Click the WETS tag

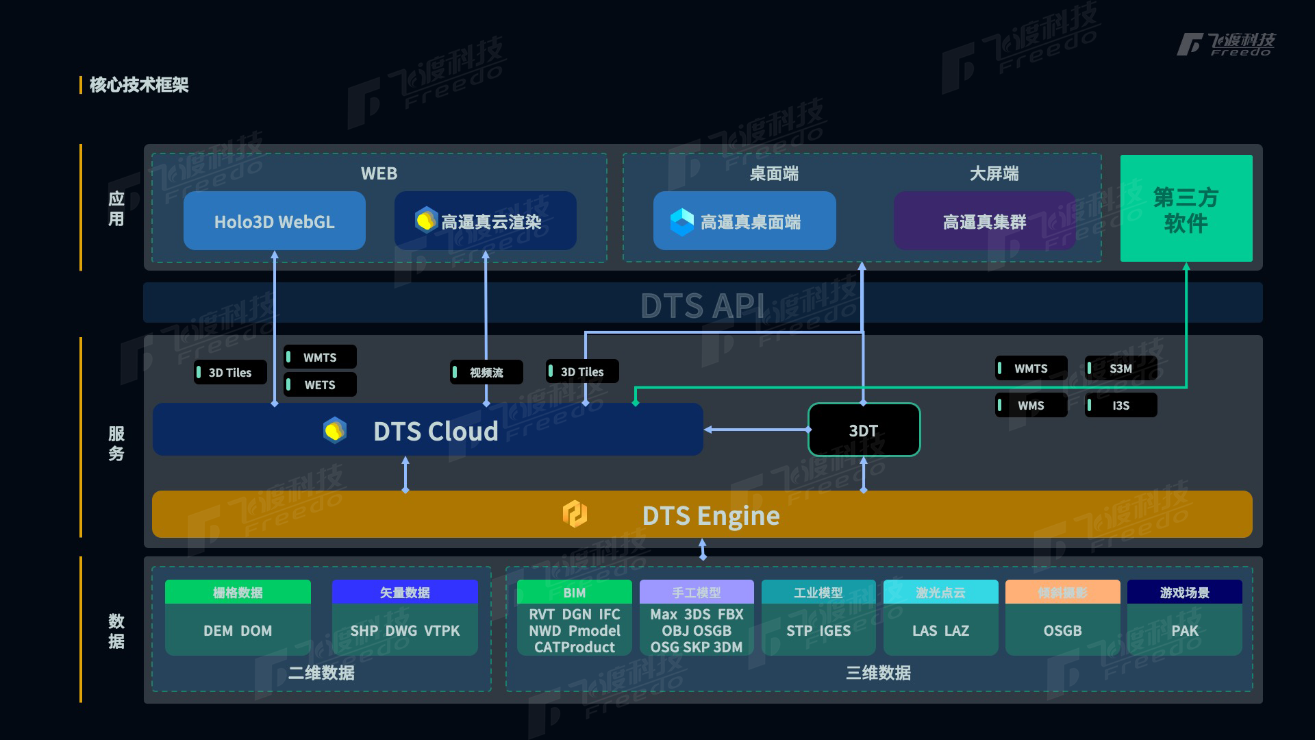point(320,384)
